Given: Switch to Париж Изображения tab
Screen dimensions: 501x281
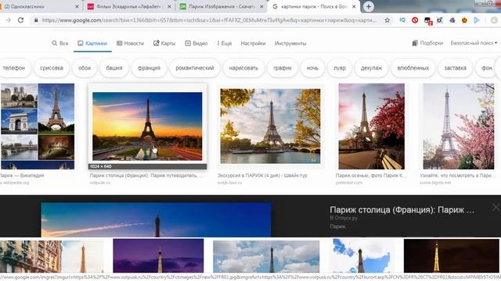Looking at the screenshot, I should point(222,6).
